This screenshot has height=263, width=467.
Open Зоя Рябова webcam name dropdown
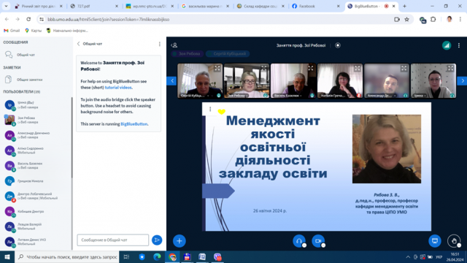tap(238, 96)
